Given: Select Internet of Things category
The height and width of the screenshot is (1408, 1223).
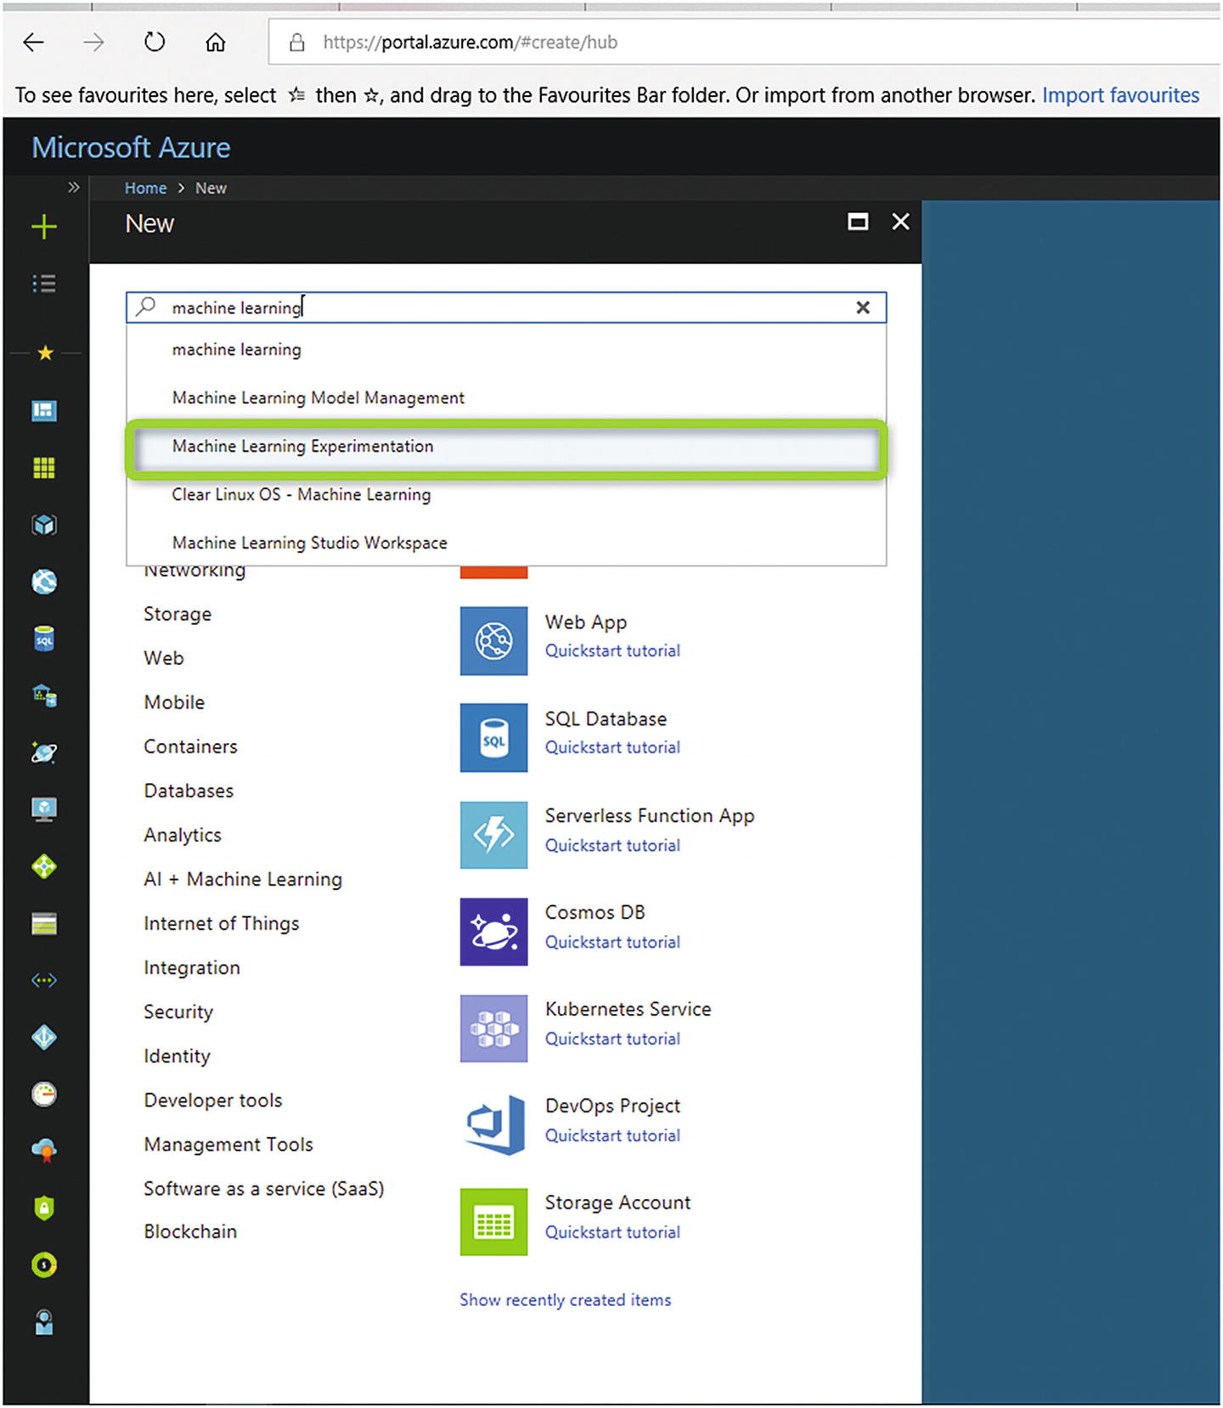Looking at the screenshot, I should pos(222,924).
